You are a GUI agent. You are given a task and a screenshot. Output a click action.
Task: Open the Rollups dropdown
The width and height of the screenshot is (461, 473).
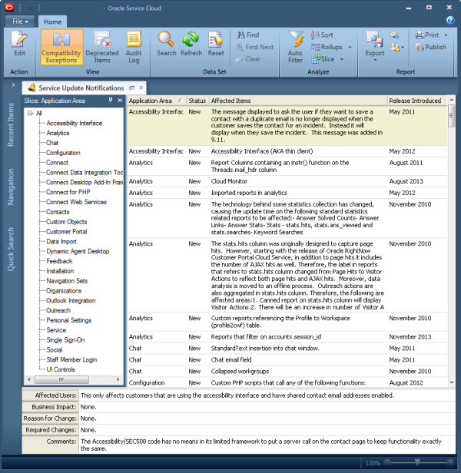click(331, 47)
